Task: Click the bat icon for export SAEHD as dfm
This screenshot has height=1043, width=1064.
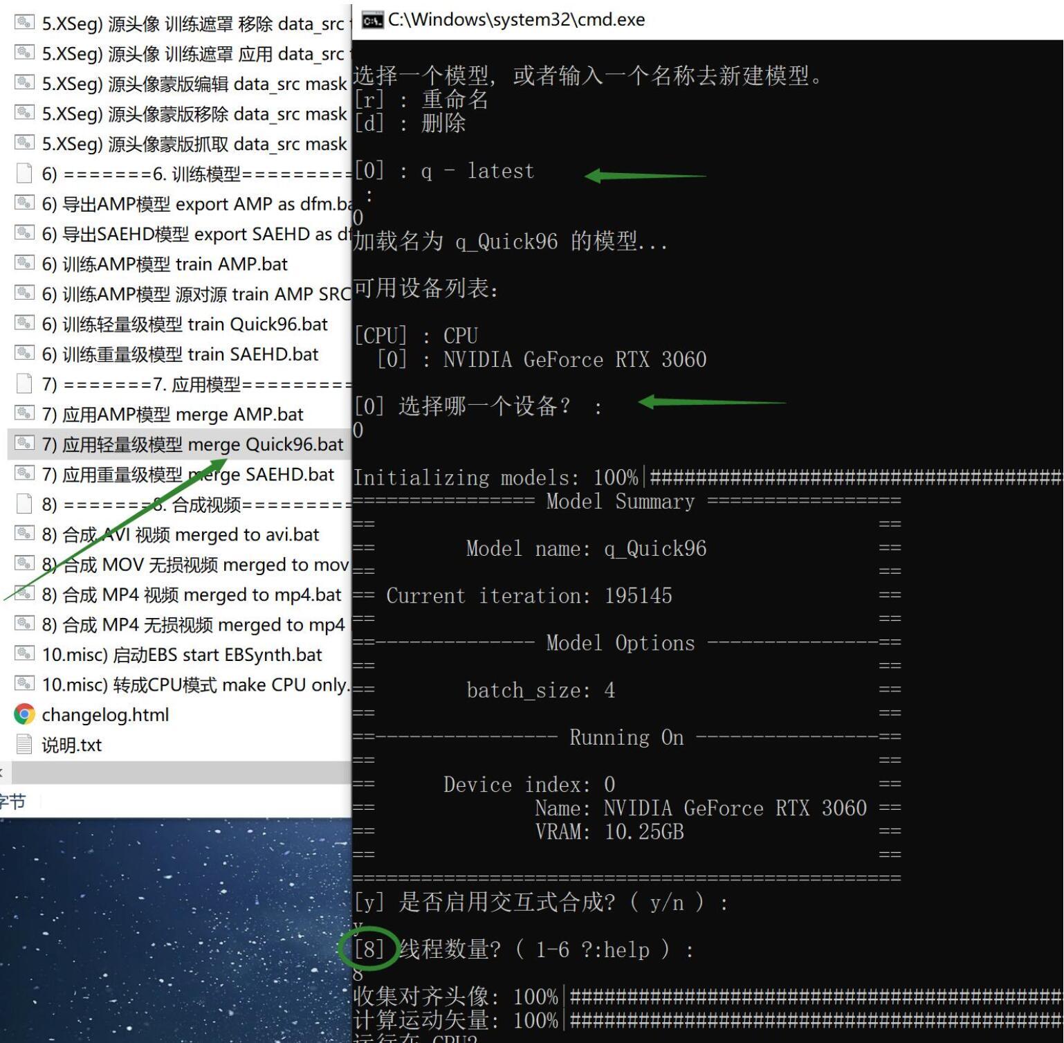Action: tap(24, 233)
